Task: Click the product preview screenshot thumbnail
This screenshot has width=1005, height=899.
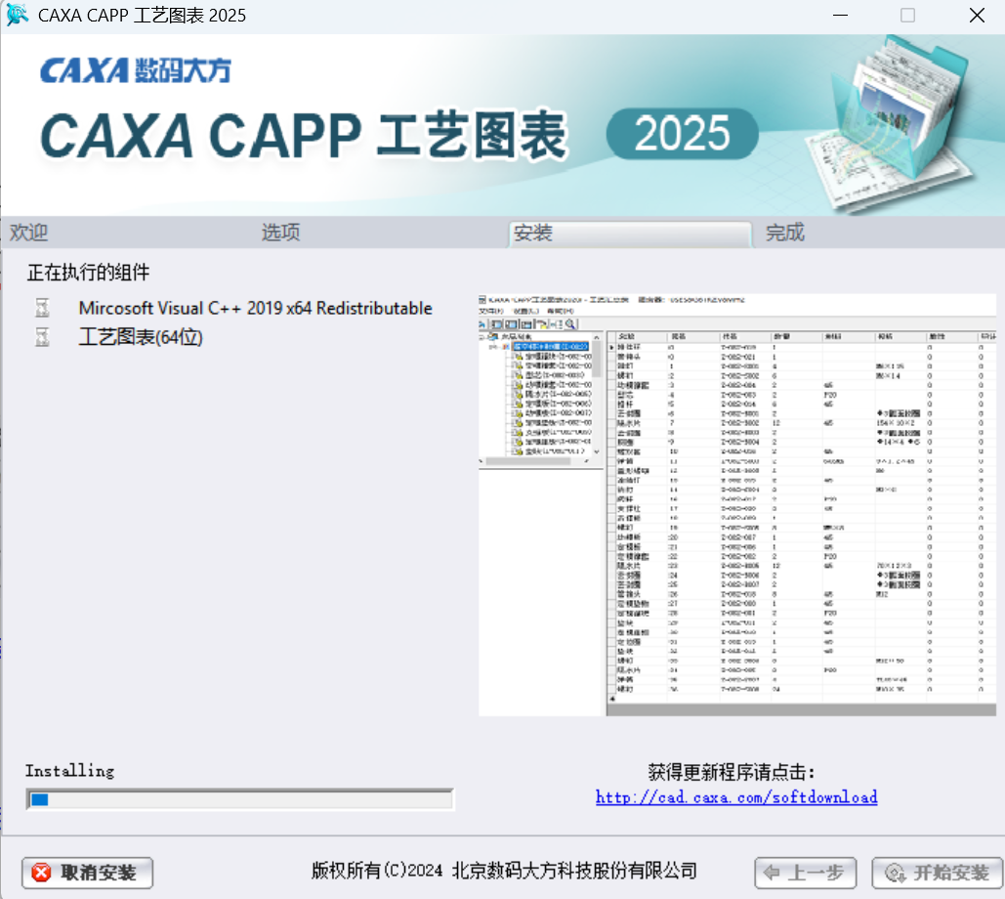Action: (737, 505)
